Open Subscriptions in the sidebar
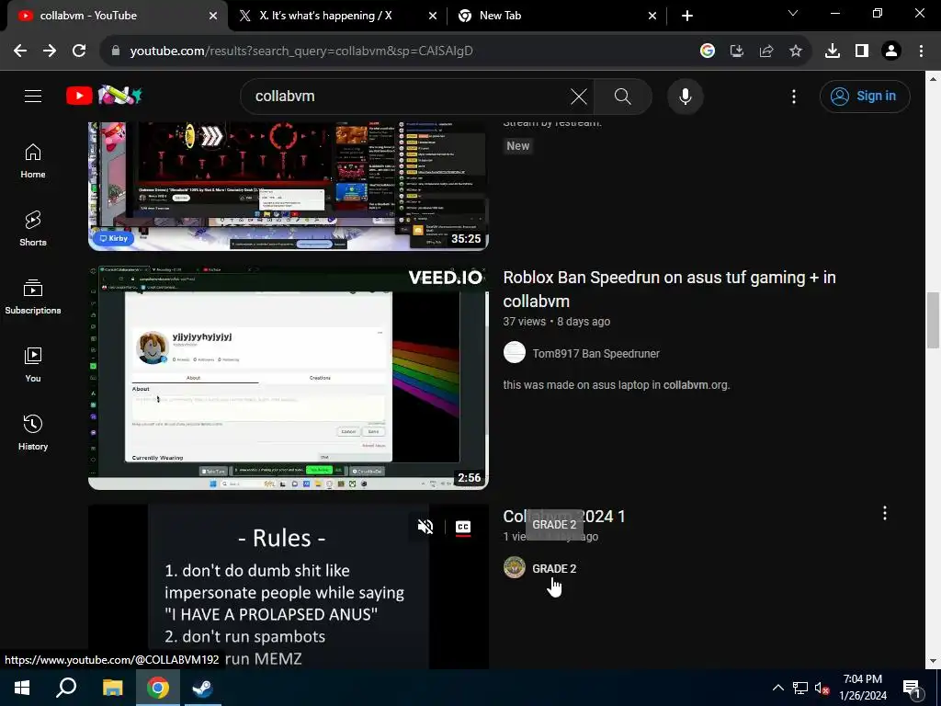Image resolution: width=941 pixels, height=706 pixels. (x=33, y=297)
